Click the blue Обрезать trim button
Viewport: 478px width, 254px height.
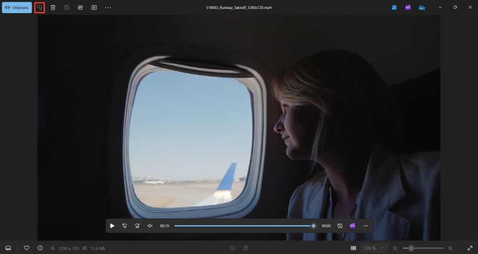(17, 8)
